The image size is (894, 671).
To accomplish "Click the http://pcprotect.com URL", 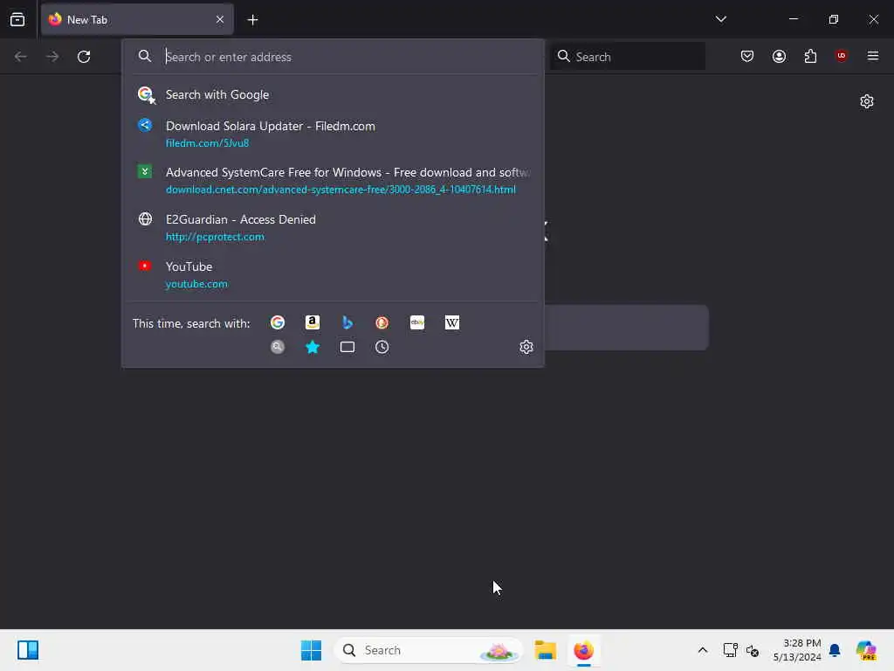I will (215, 237).
